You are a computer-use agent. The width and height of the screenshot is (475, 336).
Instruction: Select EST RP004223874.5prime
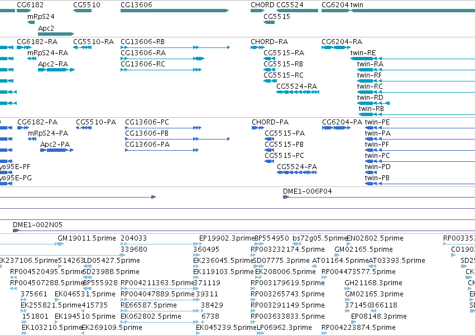coord(358,328)
